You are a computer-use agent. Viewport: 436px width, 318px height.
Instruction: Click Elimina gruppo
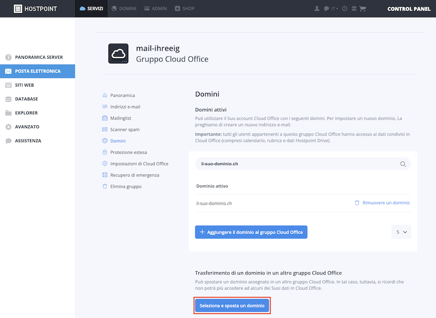(x=122, y=186)
